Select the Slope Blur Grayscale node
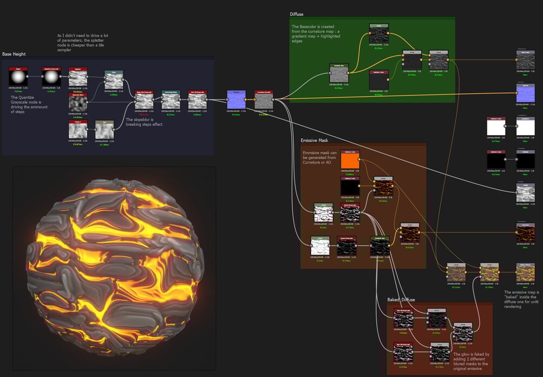The width and height of the screenshot is (543, 377). 144,100
